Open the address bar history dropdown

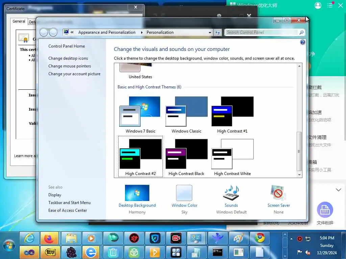[x=210, y=33]
